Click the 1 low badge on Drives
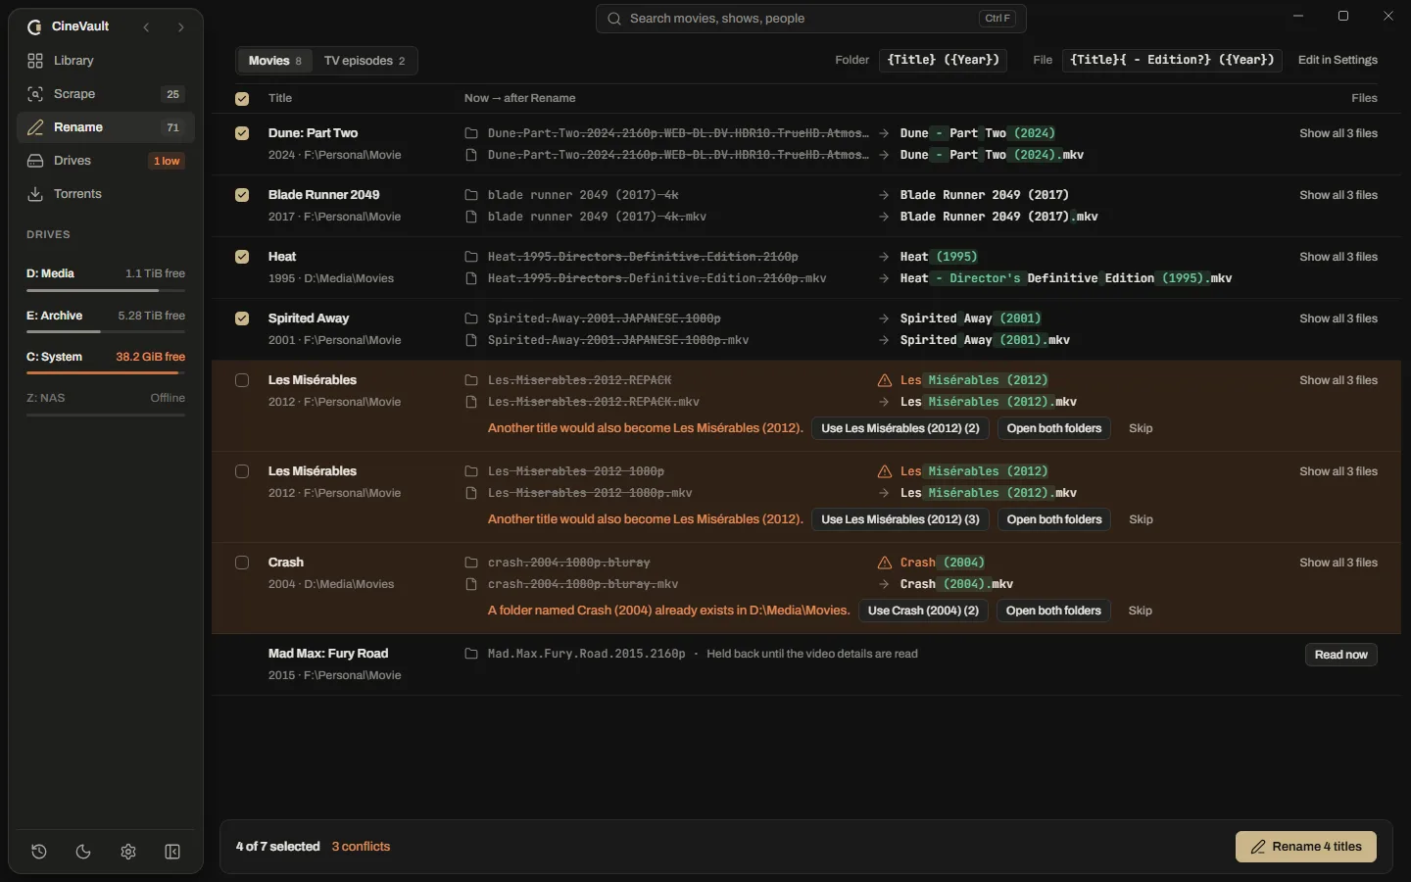1411x882 pixels. [x=167, y=161]
